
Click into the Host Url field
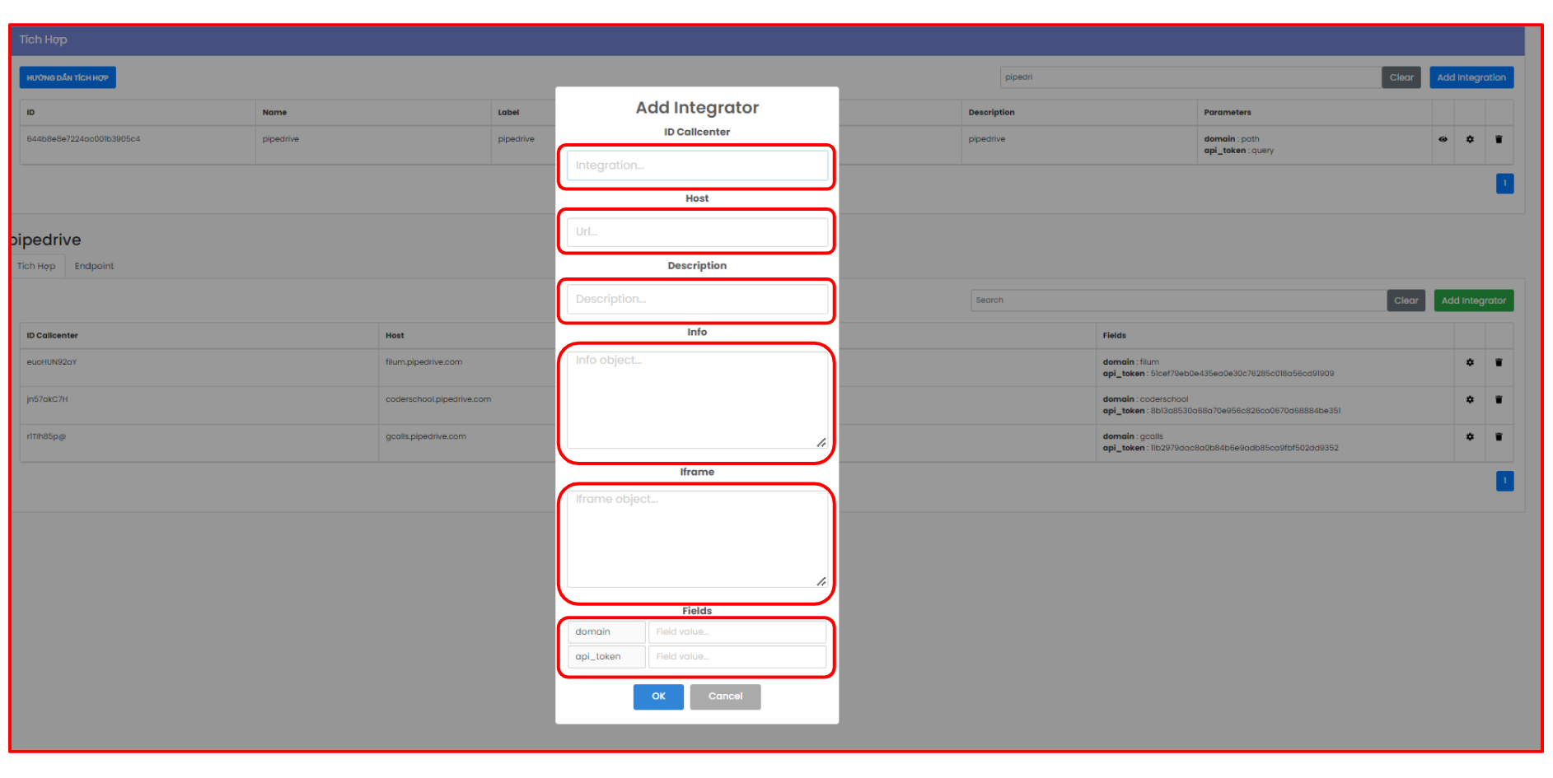697,232
